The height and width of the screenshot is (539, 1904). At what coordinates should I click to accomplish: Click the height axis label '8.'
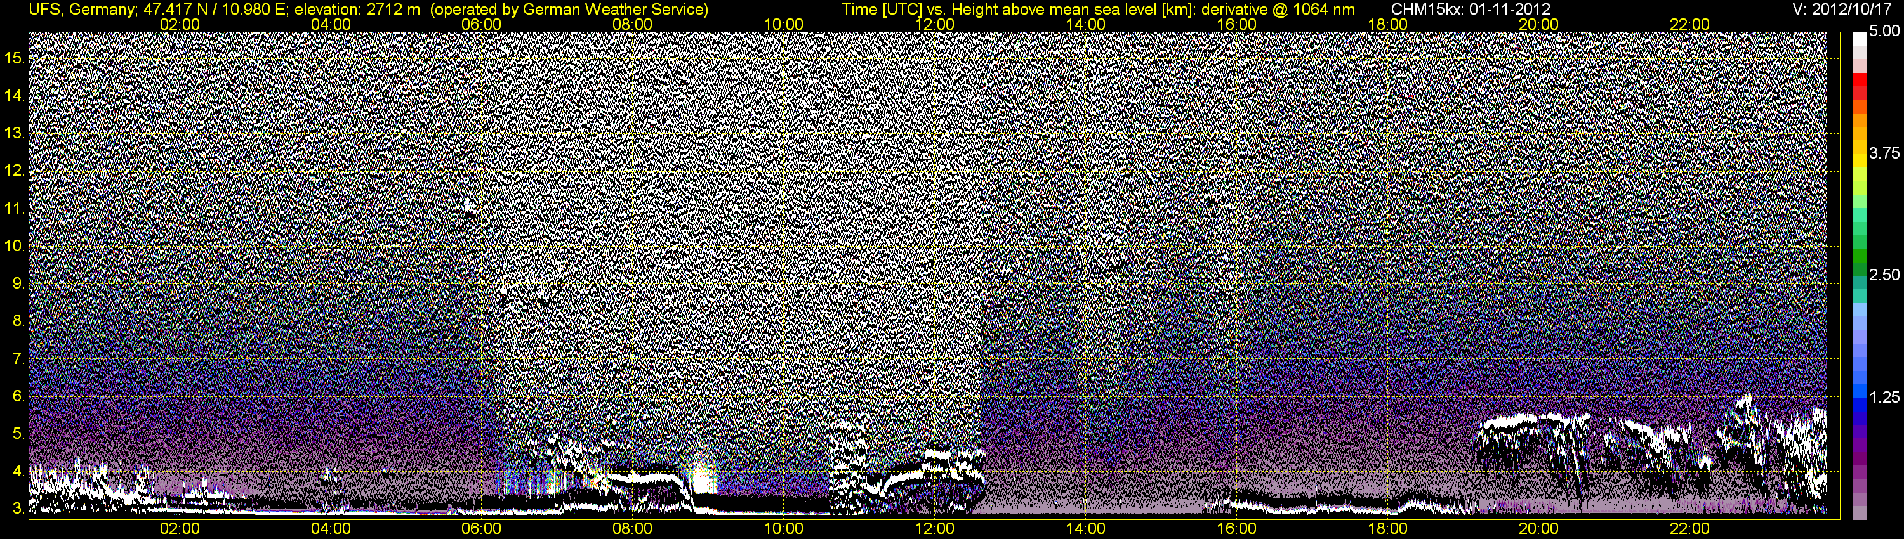[x=18, y=321]
